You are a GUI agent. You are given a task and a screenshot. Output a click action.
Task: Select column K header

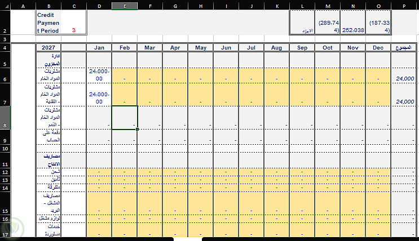click(277, 6)
